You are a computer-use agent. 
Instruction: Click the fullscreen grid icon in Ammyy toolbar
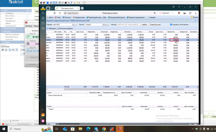[x=60, y=3]
